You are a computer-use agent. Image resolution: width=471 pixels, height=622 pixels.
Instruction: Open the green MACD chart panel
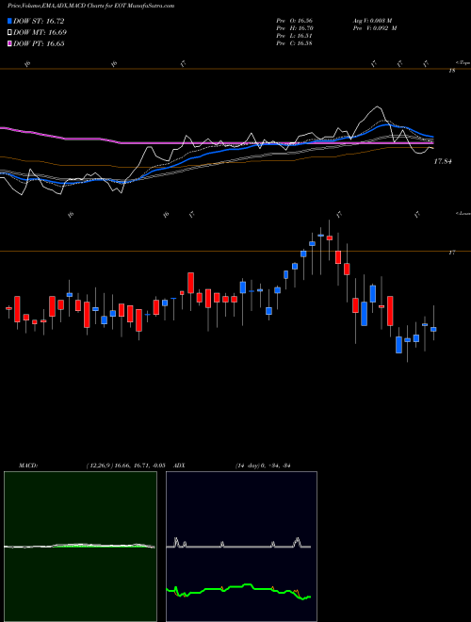tap(80, 547)
